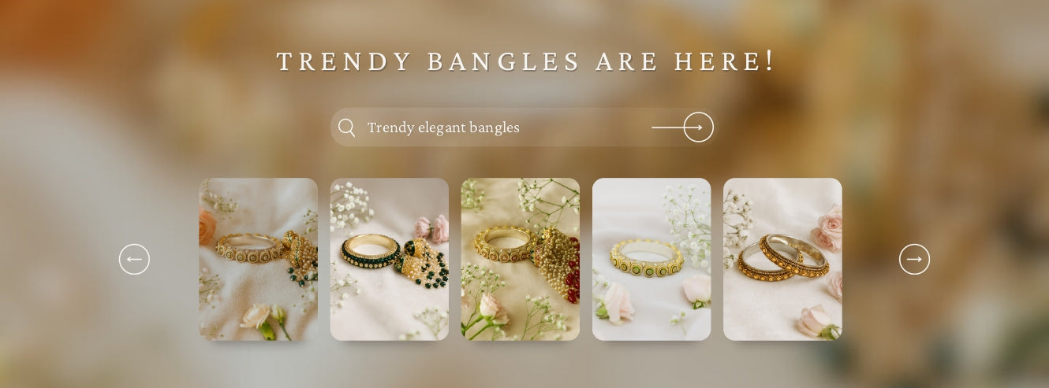Select the card with red beaded jhumka

[520, 259]
